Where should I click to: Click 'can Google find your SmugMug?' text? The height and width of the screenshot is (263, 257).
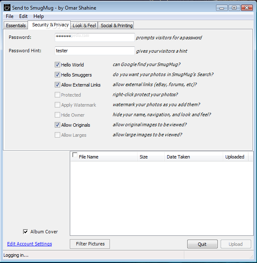point(147,64)
